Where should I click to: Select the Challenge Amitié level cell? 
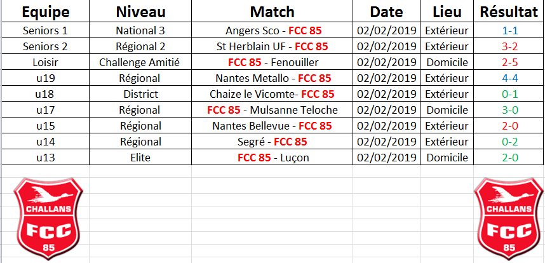click(x=140, y=62)
